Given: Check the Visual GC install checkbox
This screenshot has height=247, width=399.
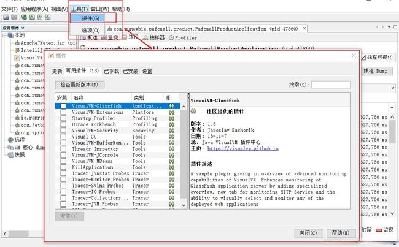Looking at the screenshot, I should pos(63,137).
